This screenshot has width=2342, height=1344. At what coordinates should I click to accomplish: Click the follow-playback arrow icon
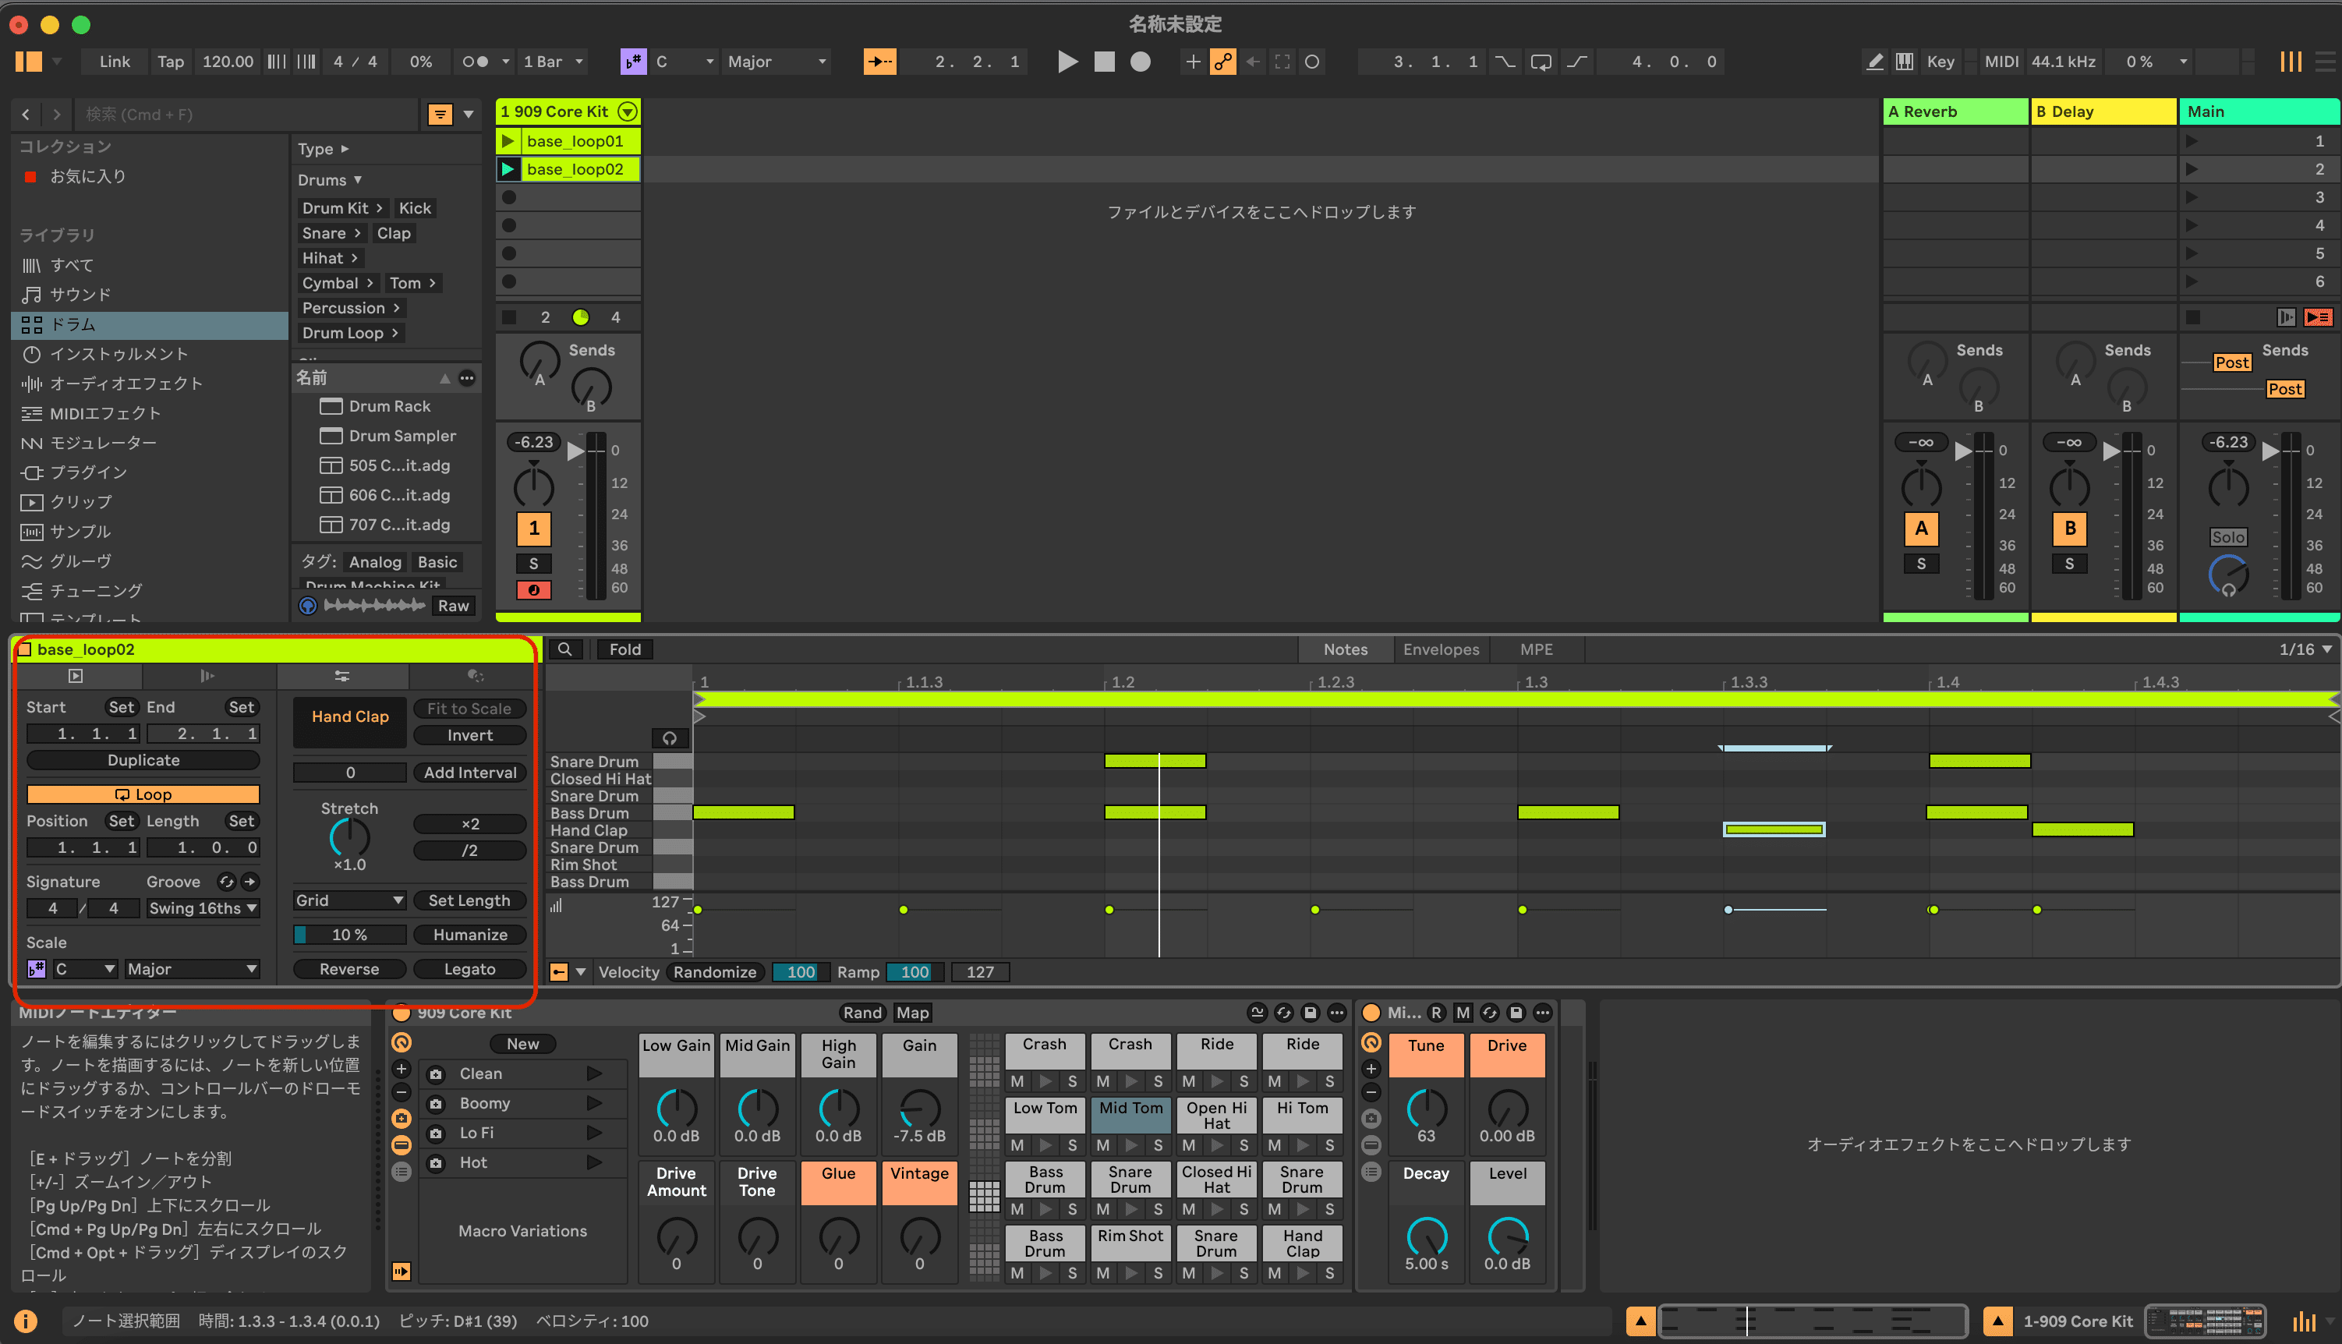click(x=881, y=61)
